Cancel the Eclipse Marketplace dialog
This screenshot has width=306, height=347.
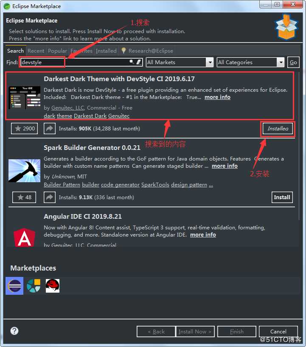278,332
